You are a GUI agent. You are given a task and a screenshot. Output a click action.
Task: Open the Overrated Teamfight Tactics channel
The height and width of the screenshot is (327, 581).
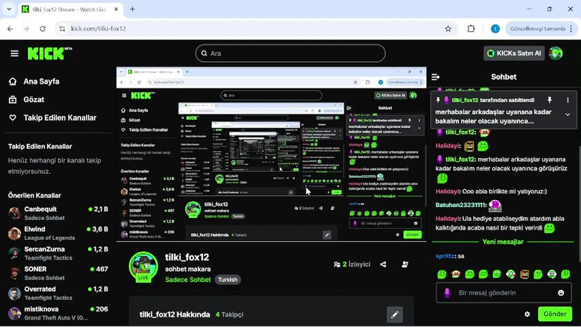point(58,293)
